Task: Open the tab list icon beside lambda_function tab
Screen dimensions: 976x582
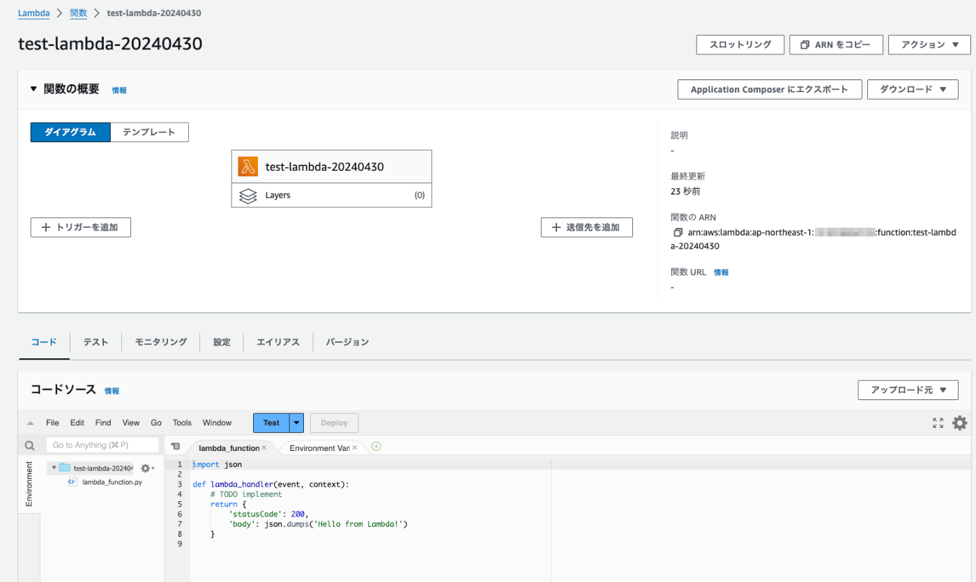Action: click(176, 447)
